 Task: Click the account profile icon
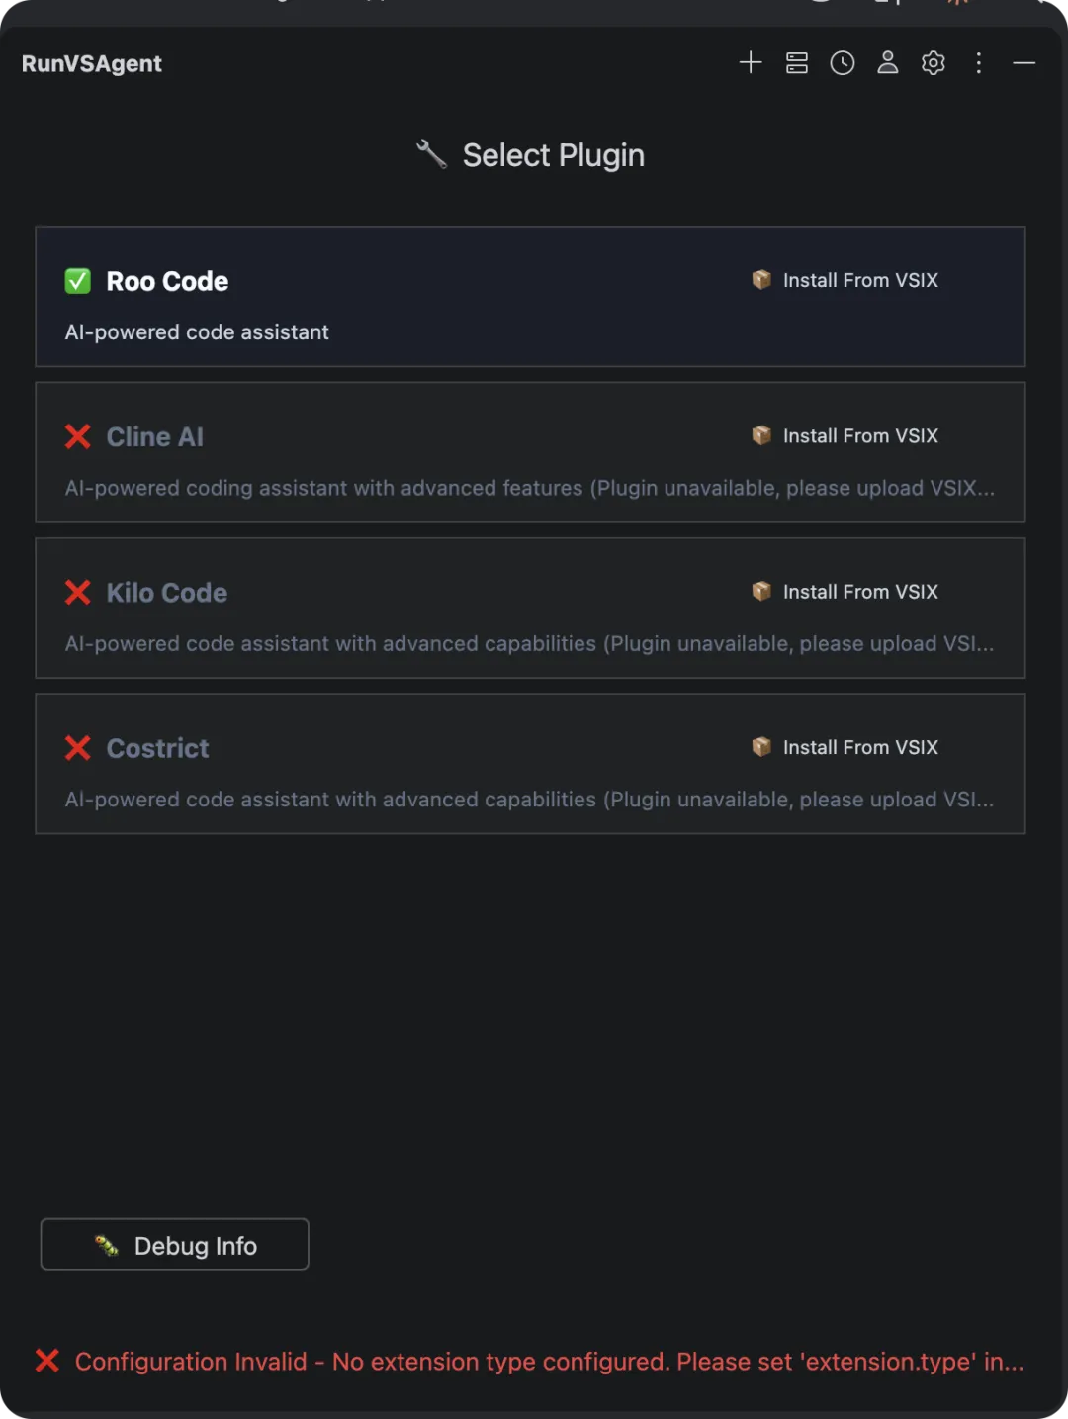click(x=888, y=63)
